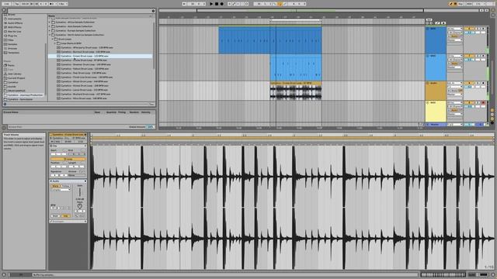Open the global quantization '1 Bar' dropdown

[x=62, y=4]
